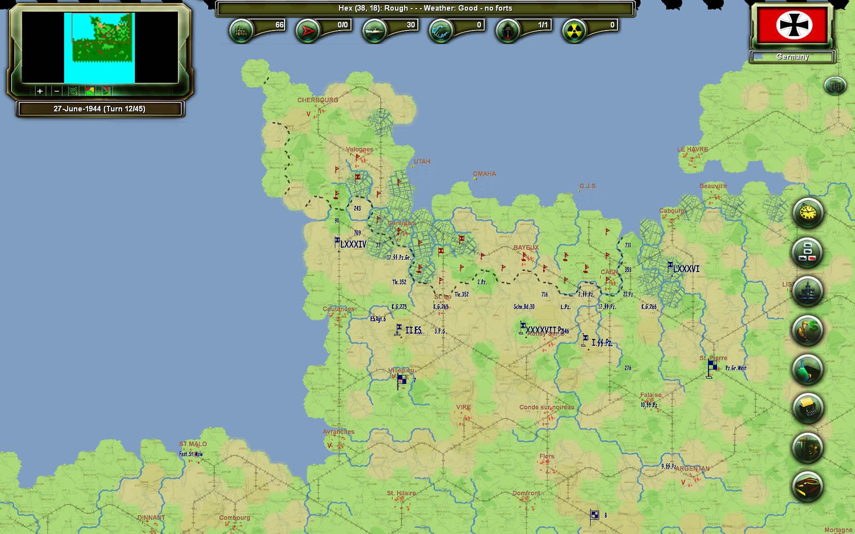Click the Valognes town label
This screenshot has width=855, height=534.
[359, 150]
